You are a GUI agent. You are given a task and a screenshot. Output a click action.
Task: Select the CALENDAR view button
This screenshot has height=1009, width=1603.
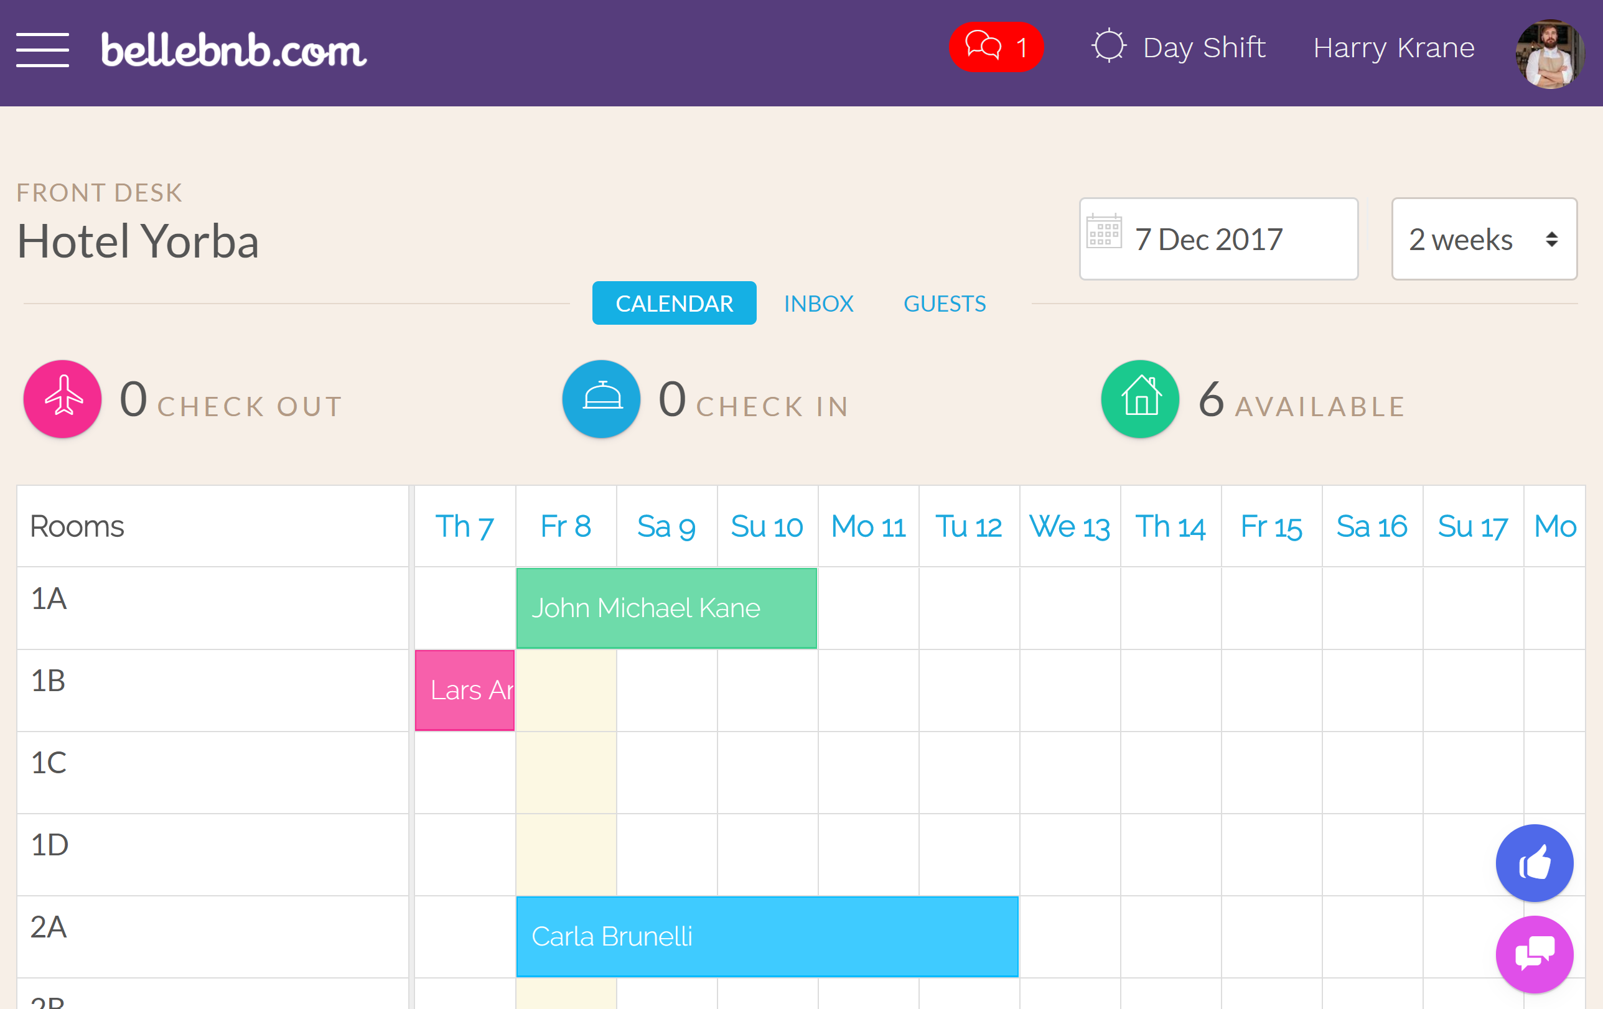point(674,304)
